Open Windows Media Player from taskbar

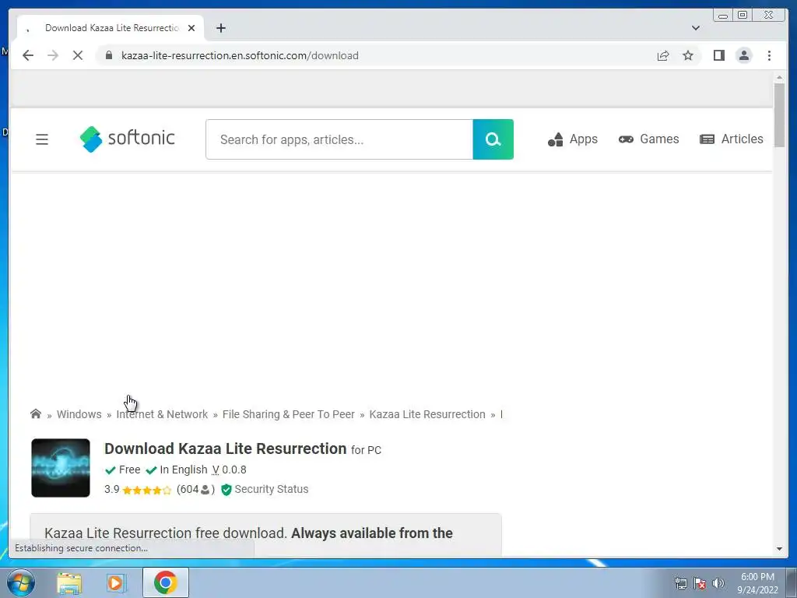(115, 582)
